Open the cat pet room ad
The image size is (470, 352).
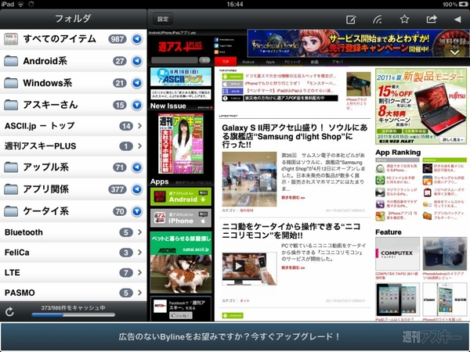pyautogui.click(x=181, y=263)
